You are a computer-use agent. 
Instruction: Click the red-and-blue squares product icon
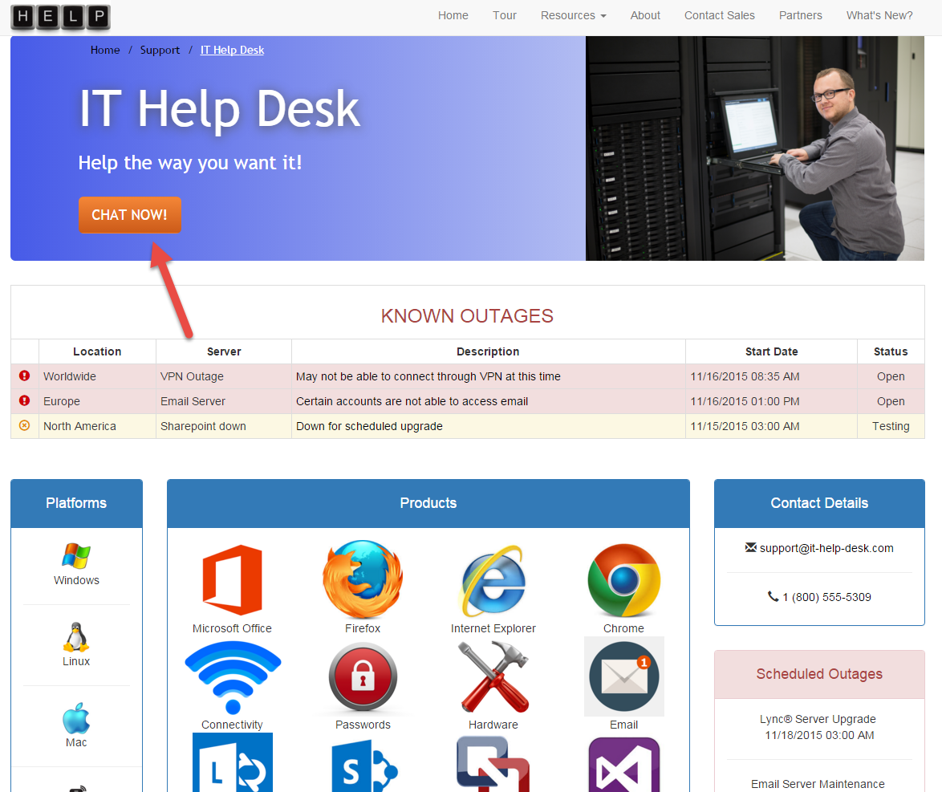[493, 764]
